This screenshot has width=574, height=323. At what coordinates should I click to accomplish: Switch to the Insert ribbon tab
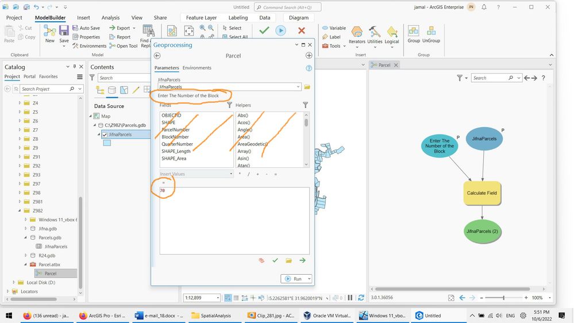coord(83,18)
